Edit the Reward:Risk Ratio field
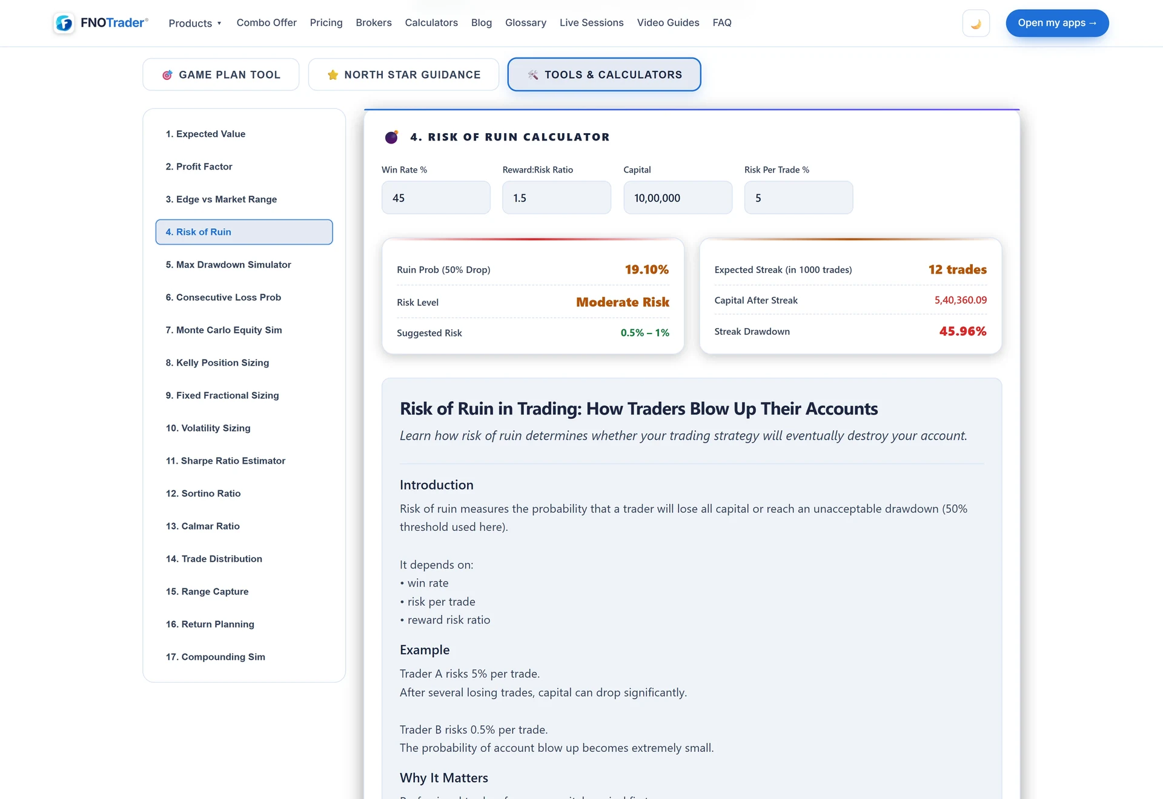This screenshot has width=1163, height=799. pyautogui.click(x=557, y=197)
